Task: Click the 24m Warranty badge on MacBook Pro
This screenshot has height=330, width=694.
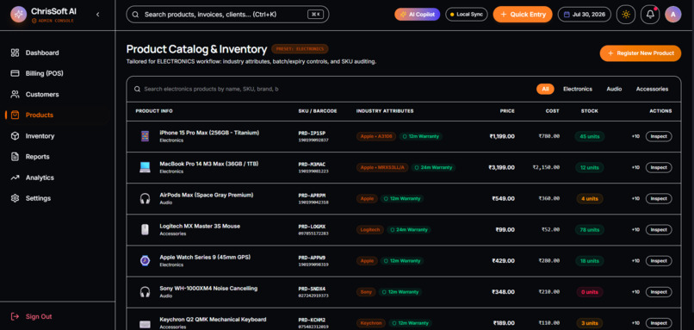Action: coord(433,167)
